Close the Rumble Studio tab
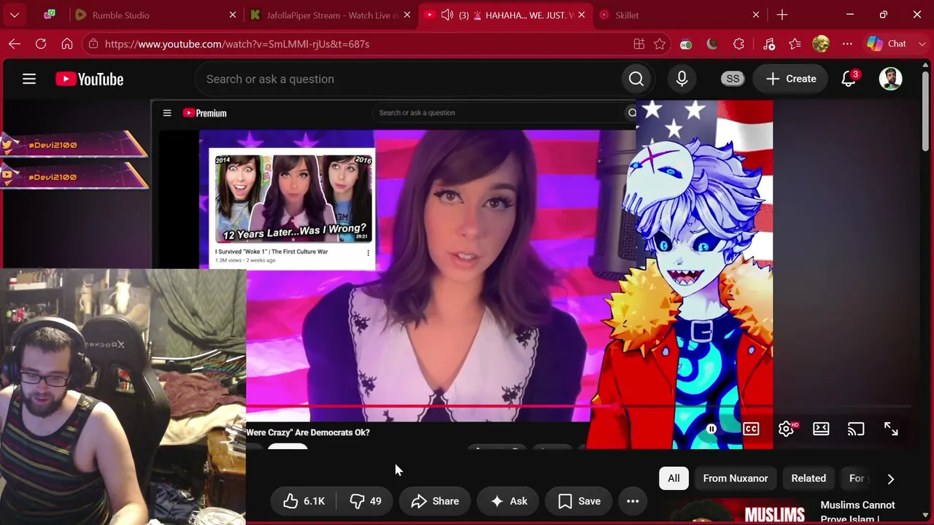934x525 pixels. click(x=233, y=15)
